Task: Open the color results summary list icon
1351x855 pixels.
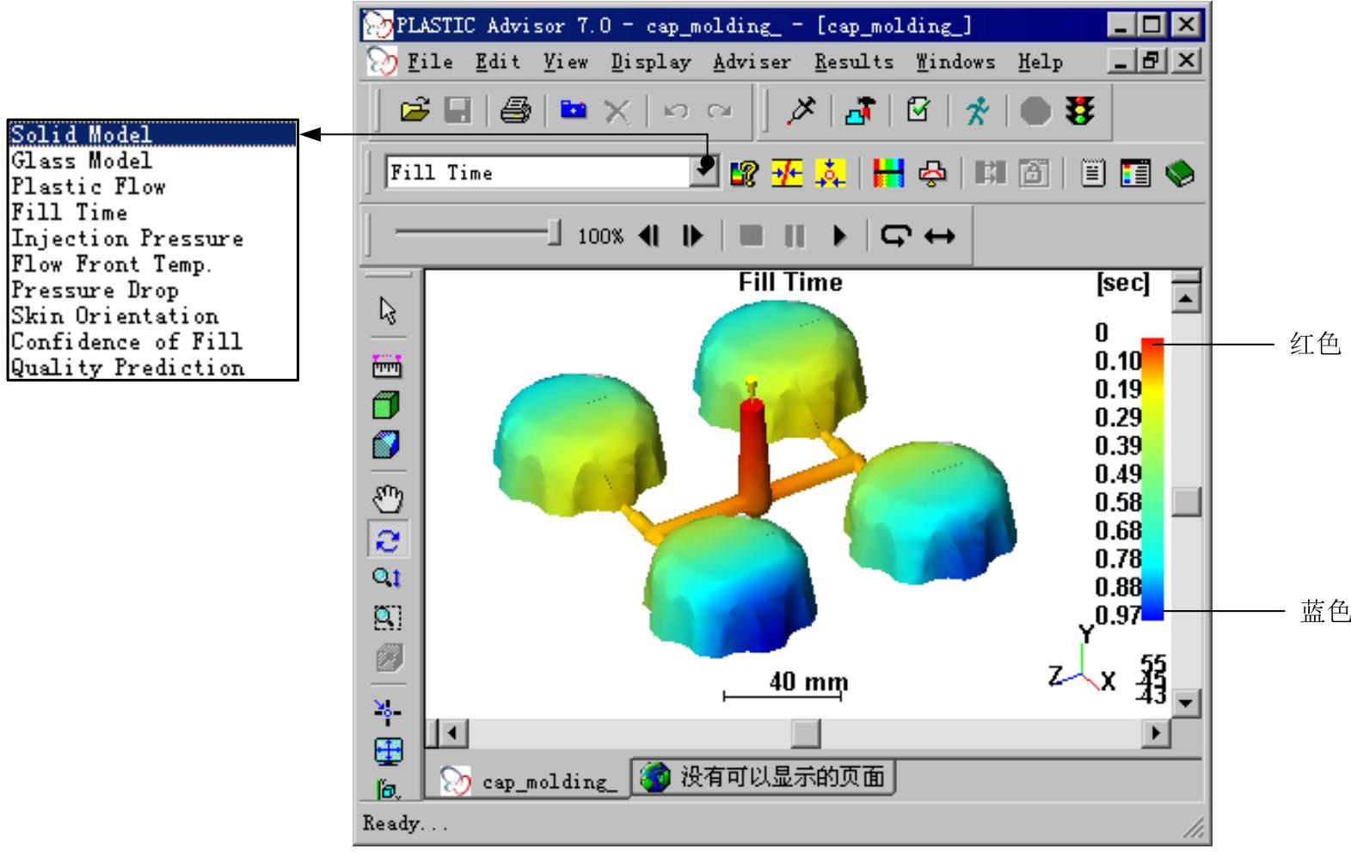Action: pos(1135,174)
